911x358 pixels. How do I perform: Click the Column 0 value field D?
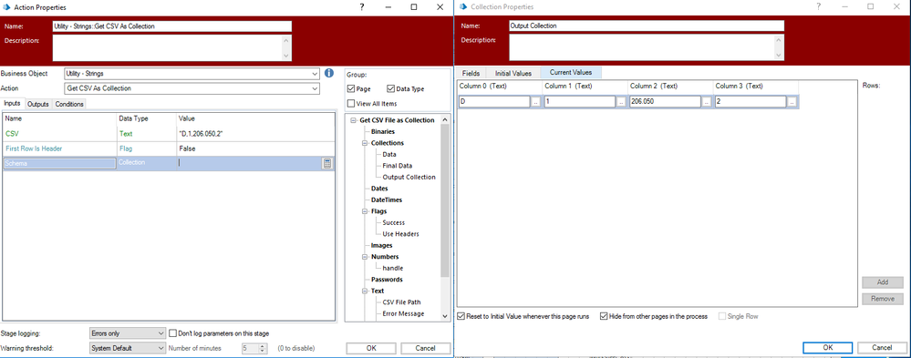(494, 101)
